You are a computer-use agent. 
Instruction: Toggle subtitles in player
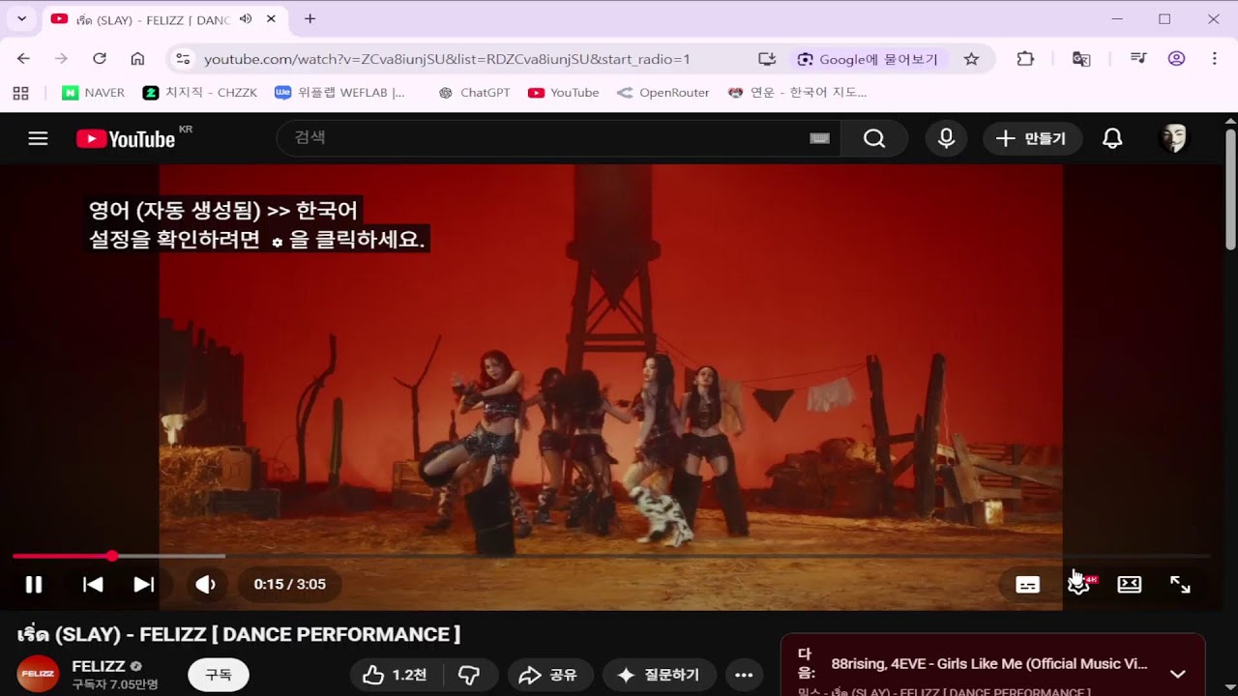(1027, 585)
